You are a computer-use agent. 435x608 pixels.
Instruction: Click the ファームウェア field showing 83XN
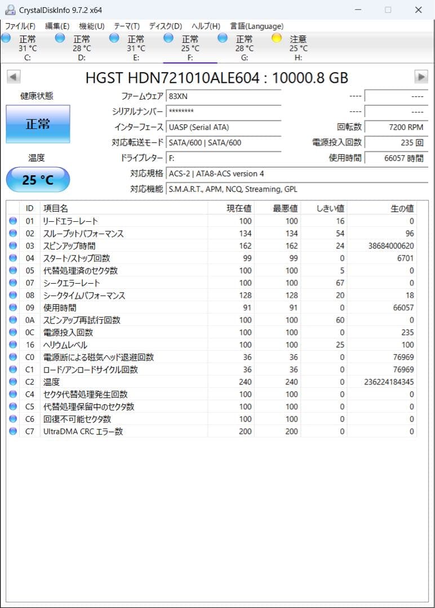[x=224, y=96]
